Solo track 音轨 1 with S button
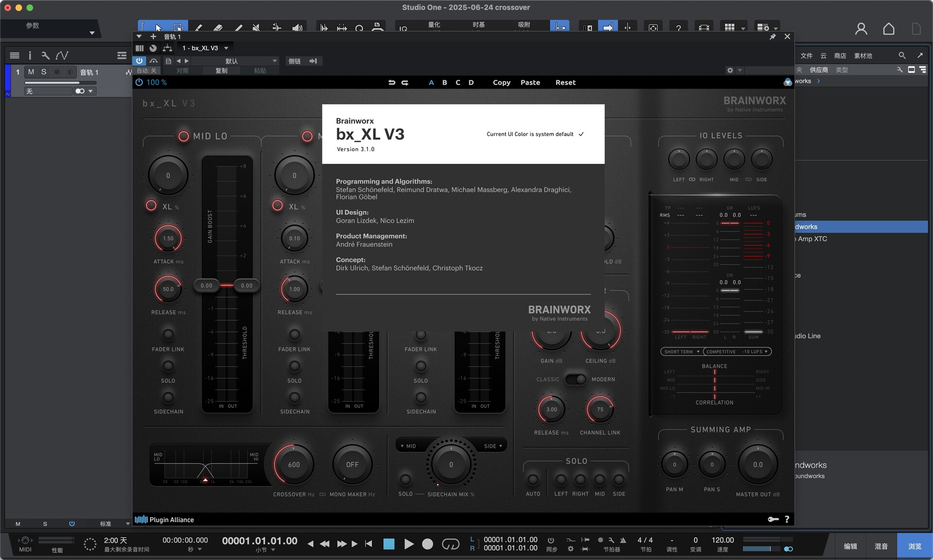Image resolution: width=933 pixels, height=560 pixels. tap(44, 72)
